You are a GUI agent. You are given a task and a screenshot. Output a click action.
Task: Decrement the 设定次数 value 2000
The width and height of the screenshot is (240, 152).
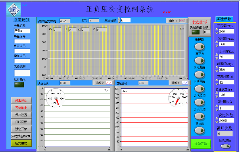(x=217, y=122)
